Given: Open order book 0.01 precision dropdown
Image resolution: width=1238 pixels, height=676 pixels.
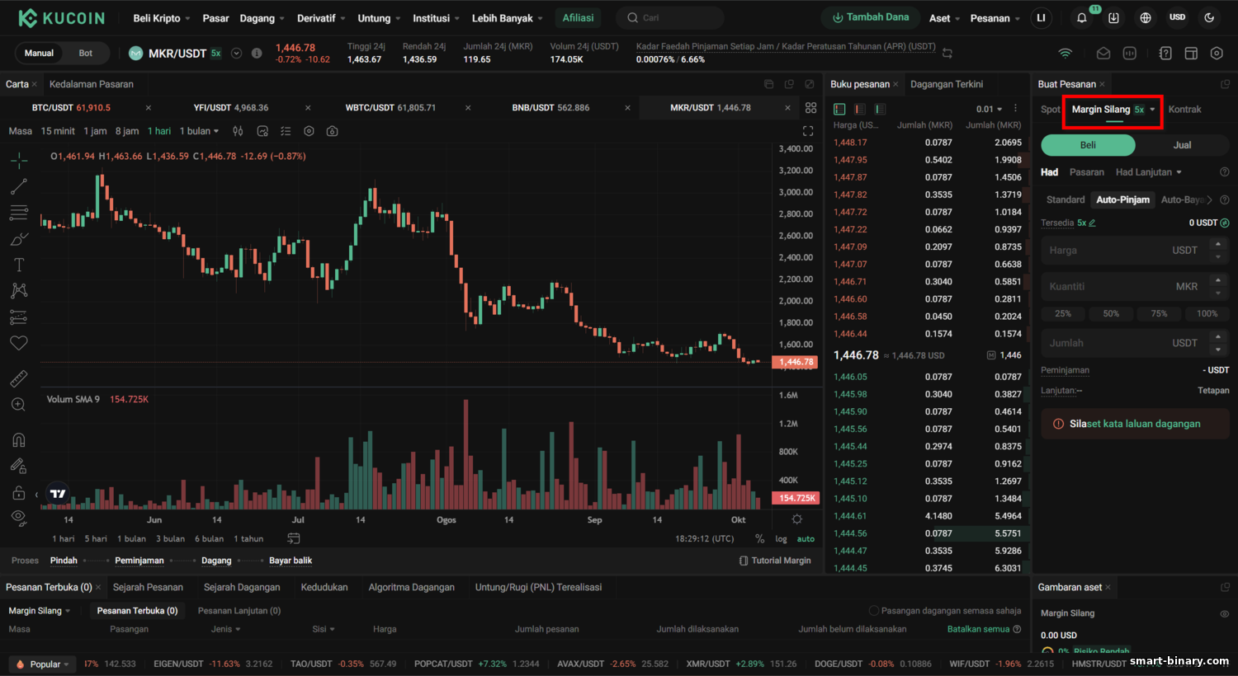Looking at the screenshot, I should pos(989,109).
